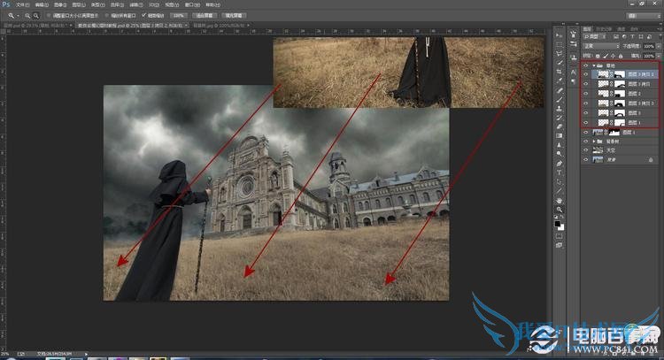Collapse the 草地 layer group
664x360 pixels.
(592, 65)
